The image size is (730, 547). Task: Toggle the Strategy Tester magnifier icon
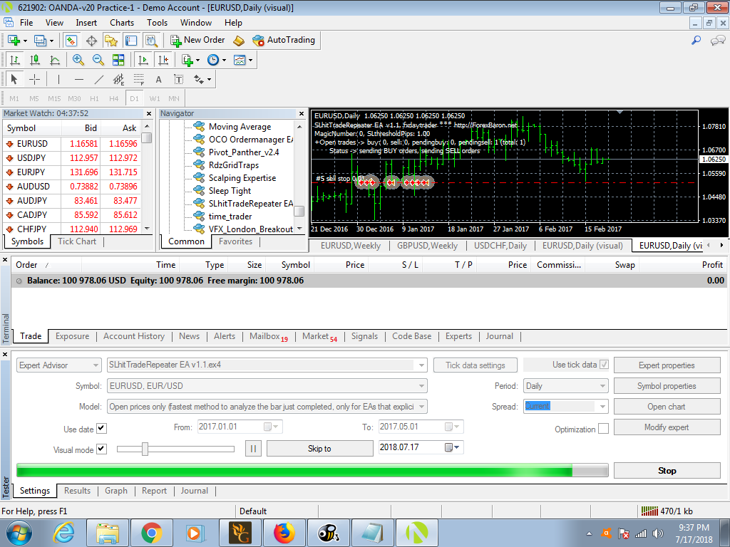(151, 41)
